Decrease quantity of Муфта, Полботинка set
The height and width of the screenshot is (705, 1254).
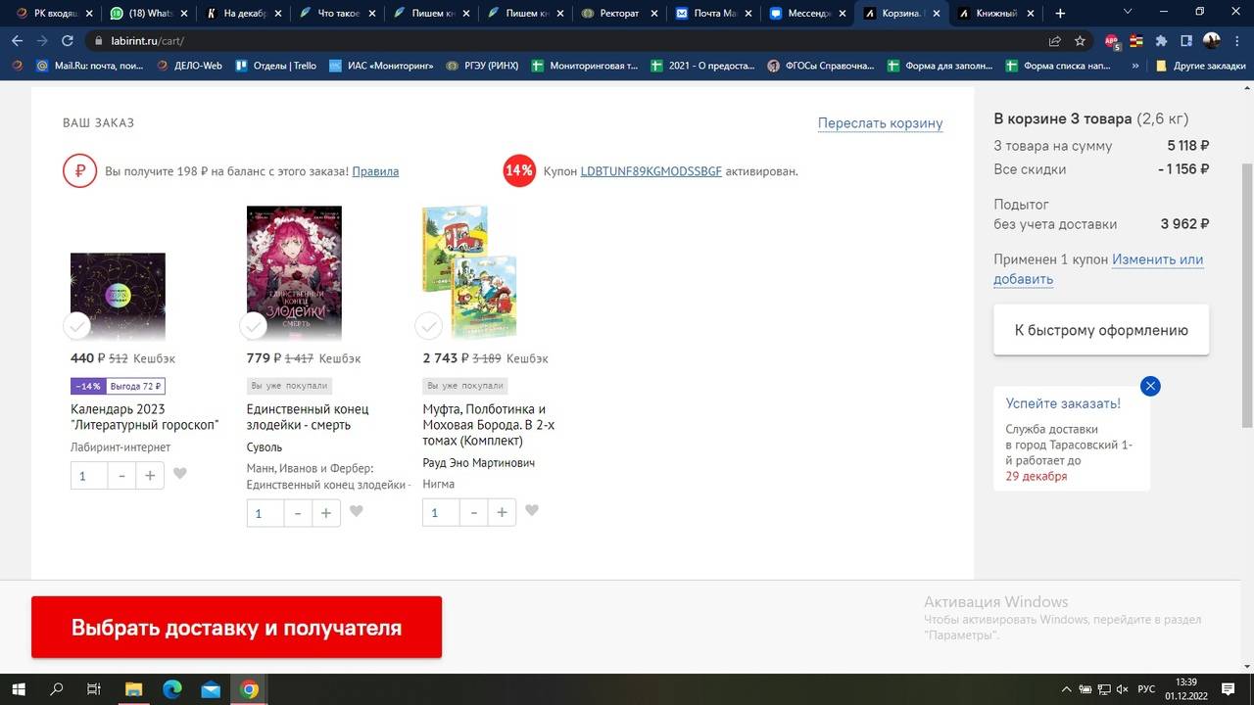click(474, 513)
